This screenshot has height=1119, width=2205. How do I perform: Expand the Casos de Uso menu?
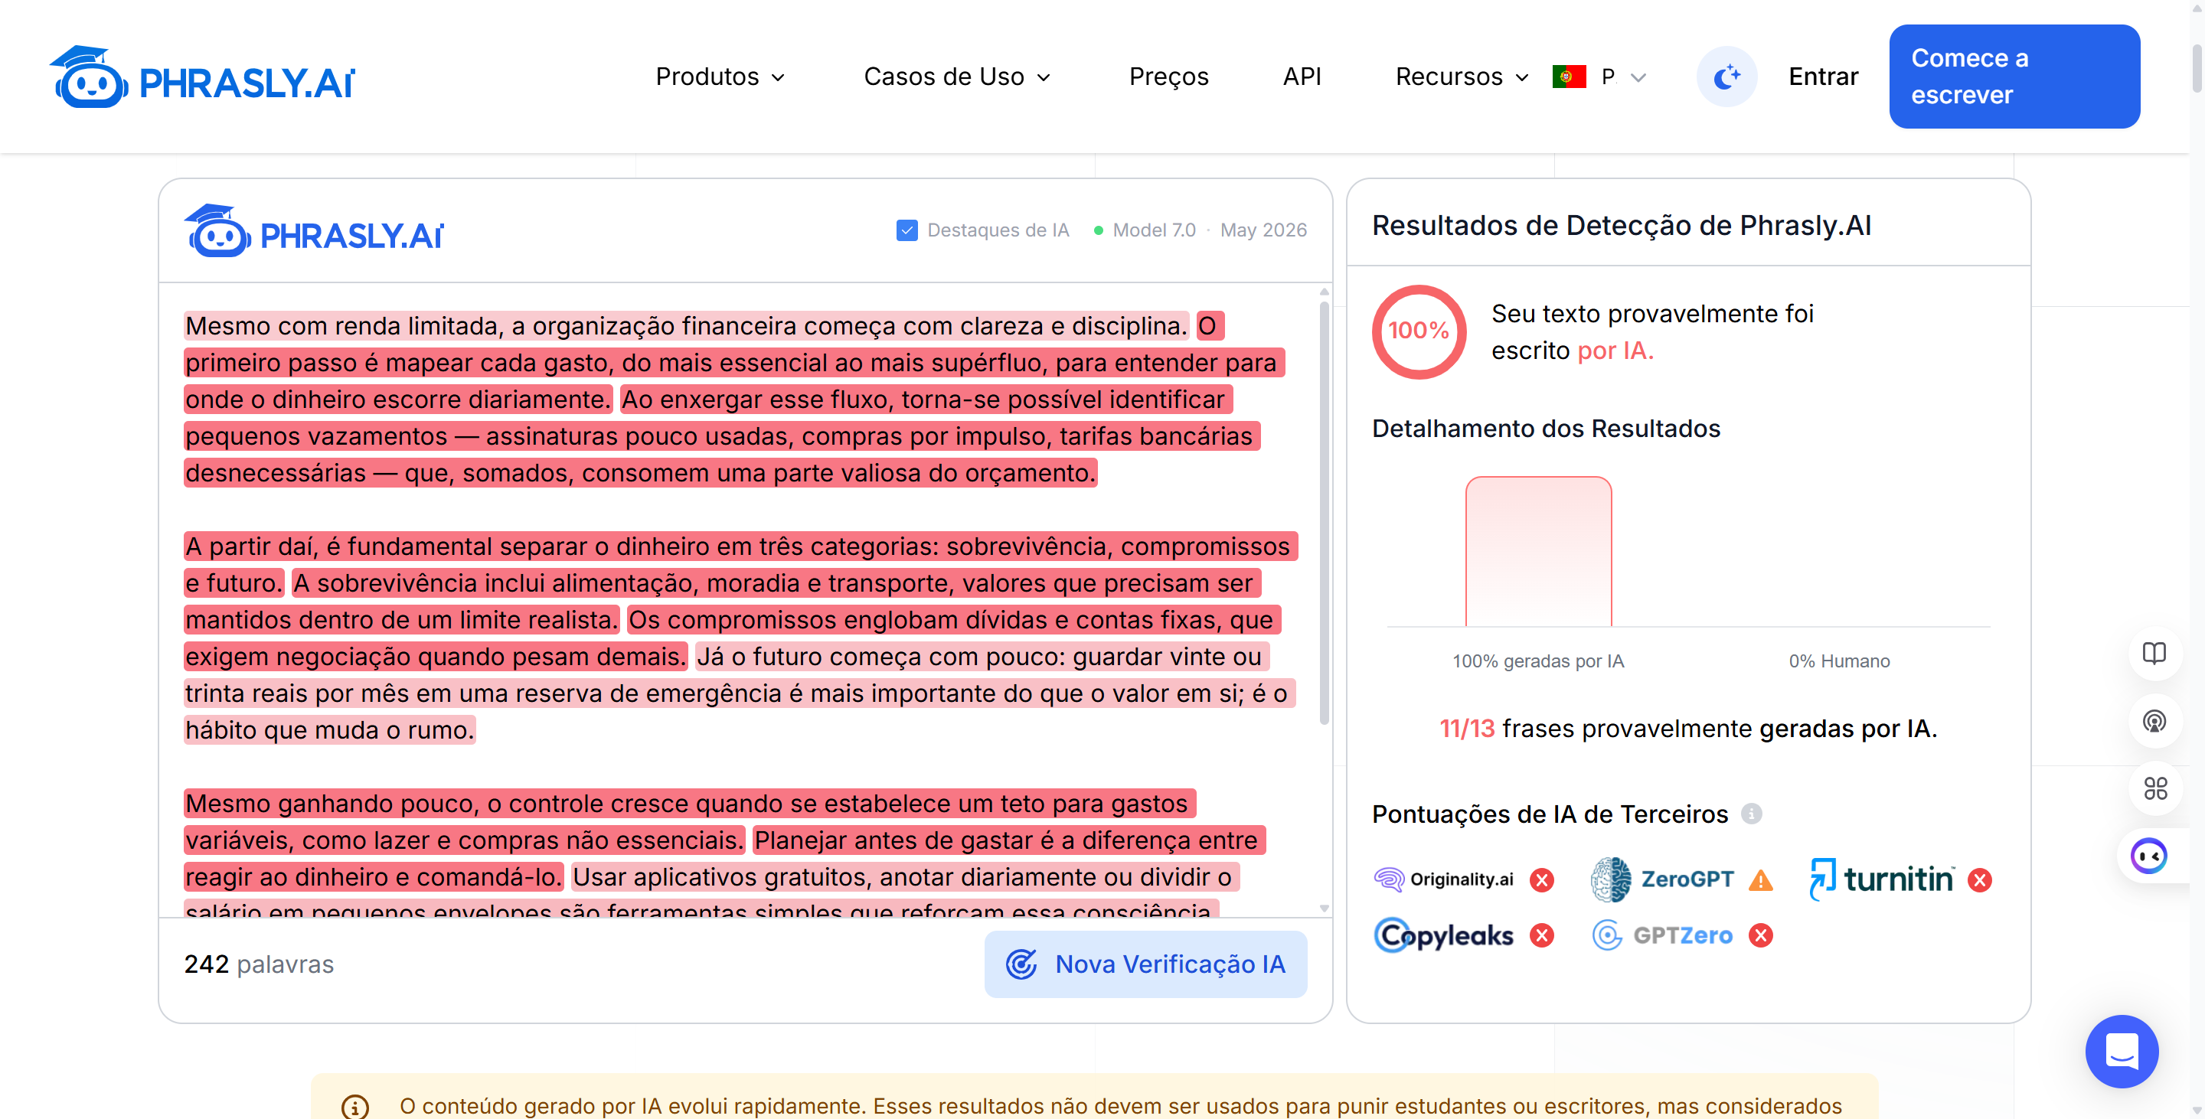pyautogui.click(x=957, y=77)
